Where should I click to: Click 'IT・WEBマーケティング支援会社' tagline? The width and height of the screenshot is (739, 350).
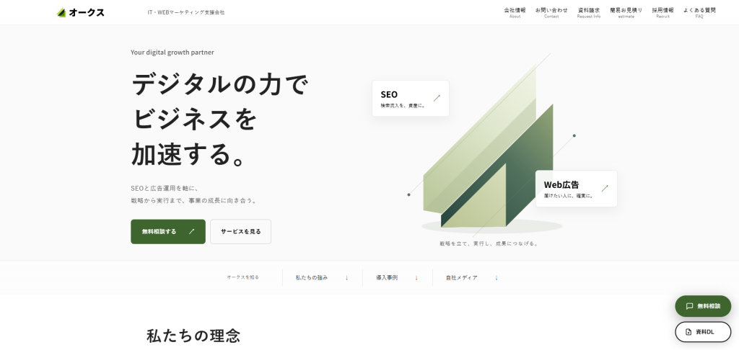[186, 13]
